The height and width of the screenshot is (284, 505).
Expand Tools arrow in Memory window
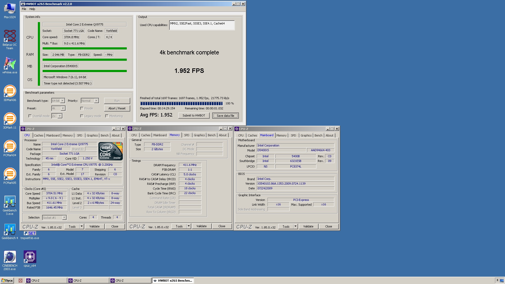click(x=189, y=226)
